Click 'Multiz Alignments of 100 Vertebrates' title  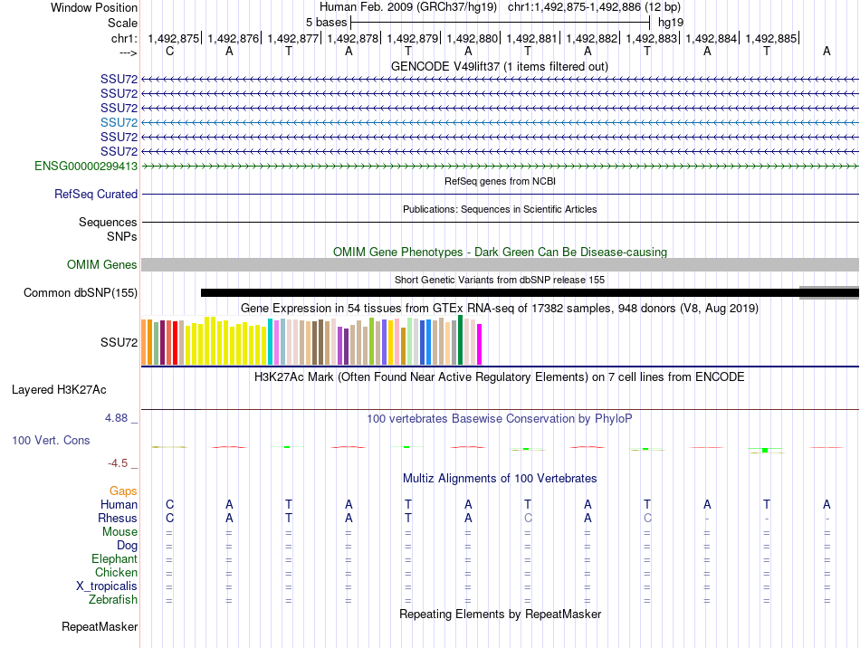(500, 478)
